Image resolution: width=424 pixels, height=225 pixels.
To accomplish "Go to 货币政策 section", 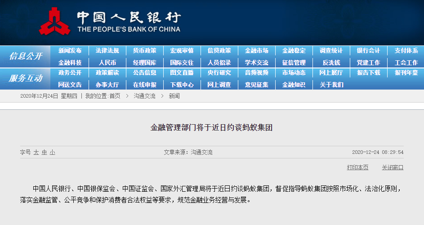I will 144,51.
